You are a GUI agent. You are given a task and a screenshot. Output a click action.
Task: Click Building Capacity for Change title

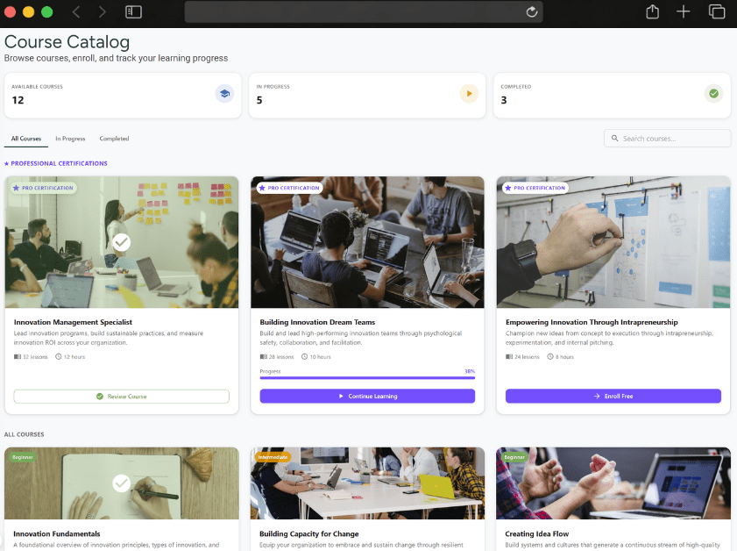(308, 534)
